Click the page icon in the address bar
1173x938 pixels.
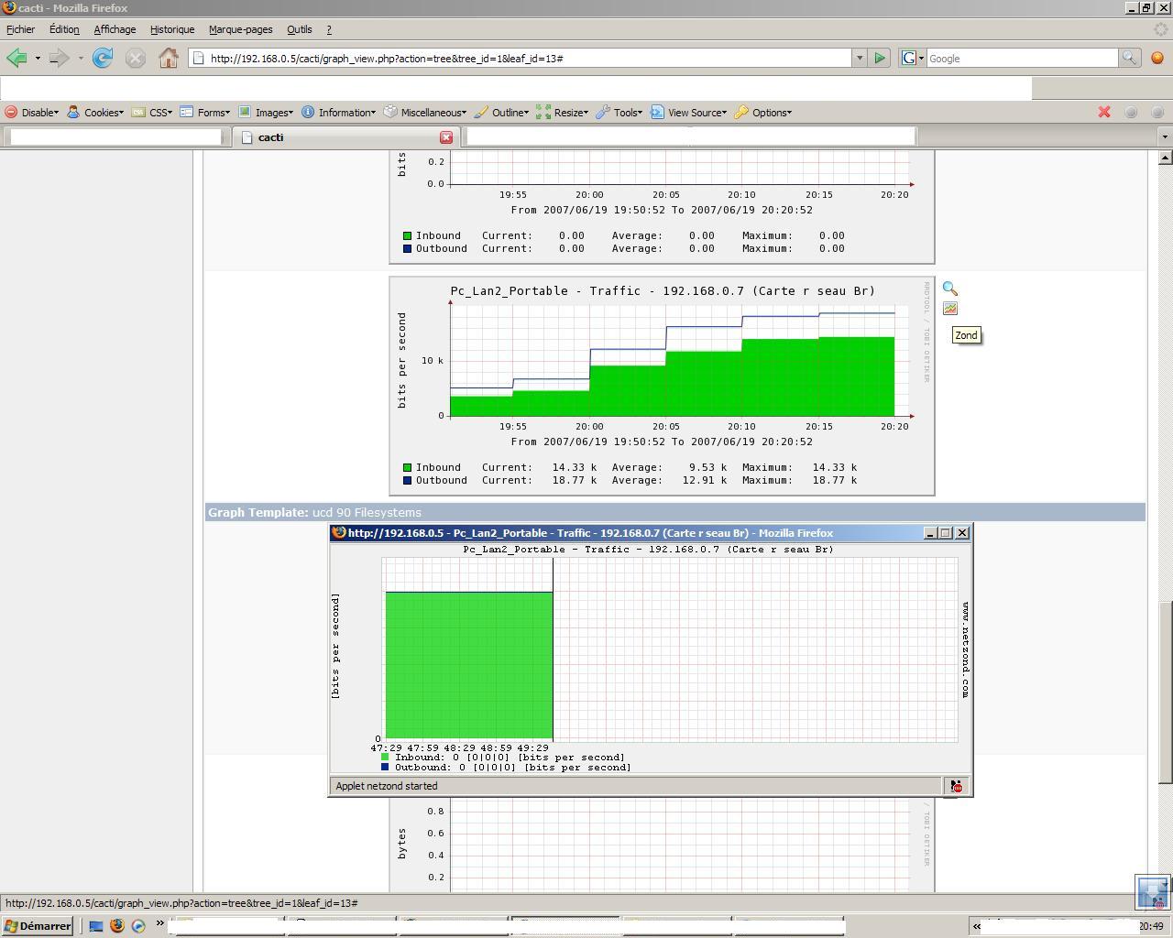click(198, 58)
